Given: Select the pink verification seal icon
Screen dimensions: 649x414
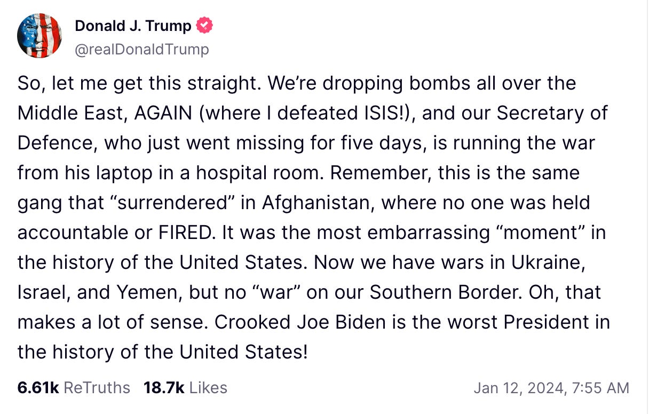Looking at the screenshot, I should (x=205, y=25).
